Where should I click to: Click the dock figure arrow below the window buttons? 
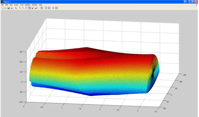197,5
